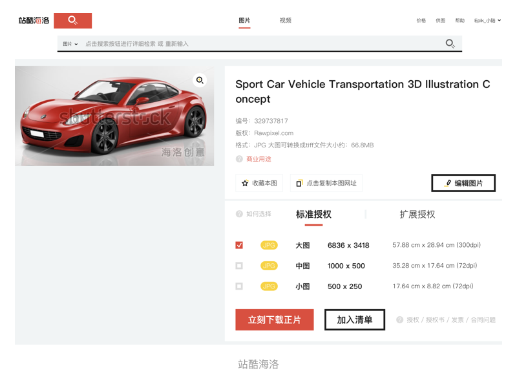
Task: Open the 价格 menu item
Action: click(x=421, y=21)
